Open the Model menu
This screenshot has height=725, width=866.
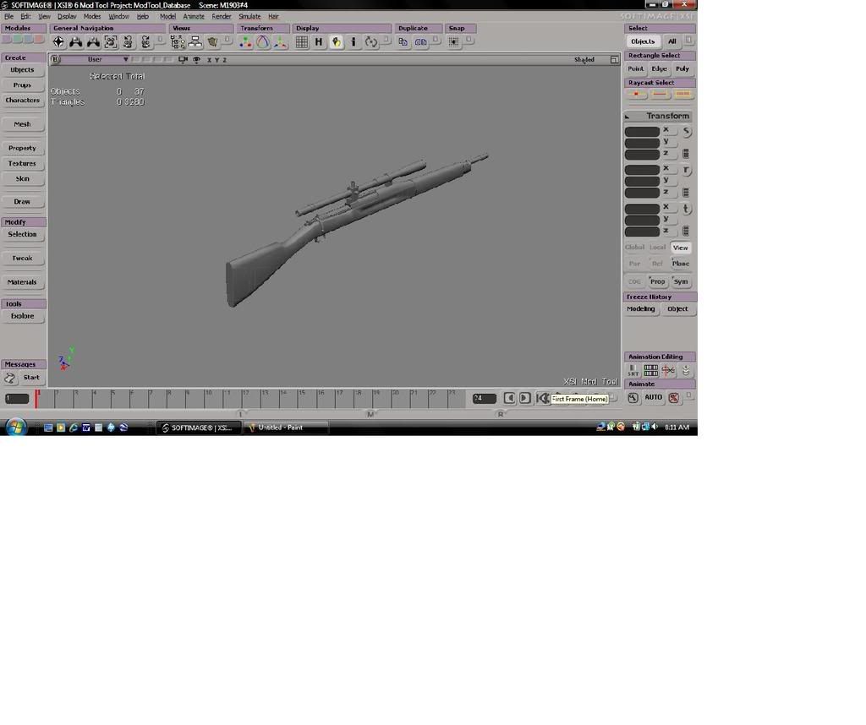(x=167, y=17)
